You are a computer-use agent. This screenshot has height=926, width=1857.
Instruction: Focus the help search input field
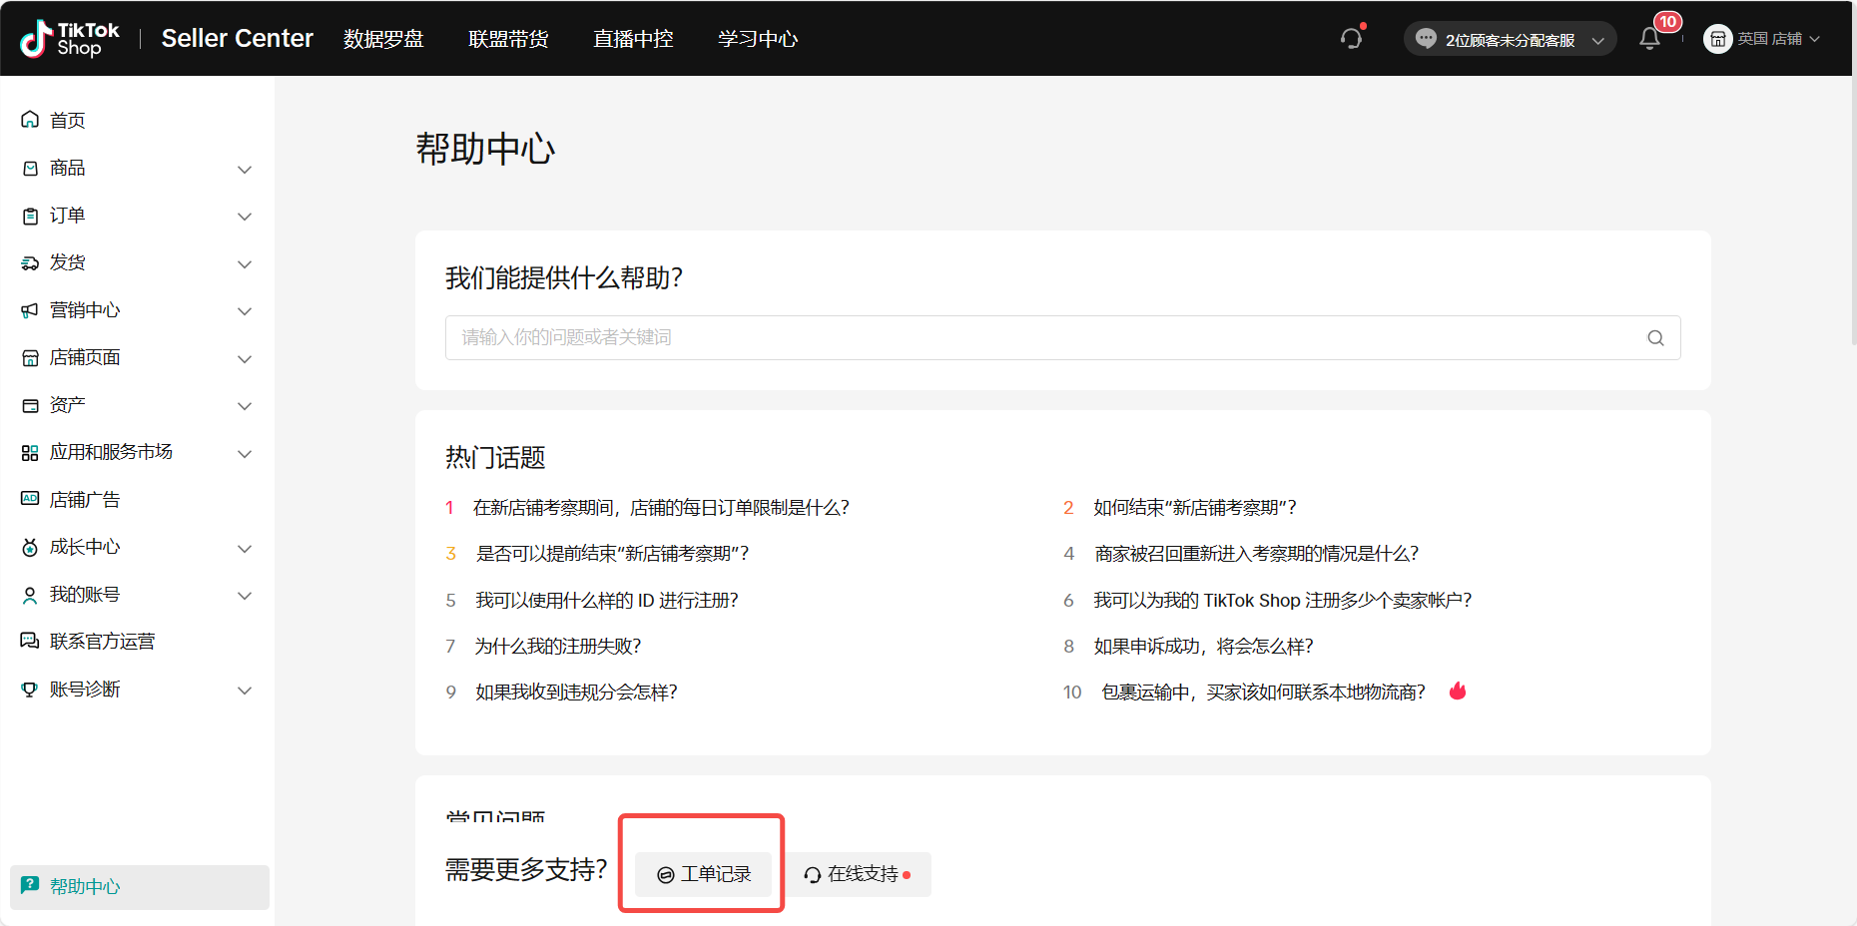tap(1038, 338)
